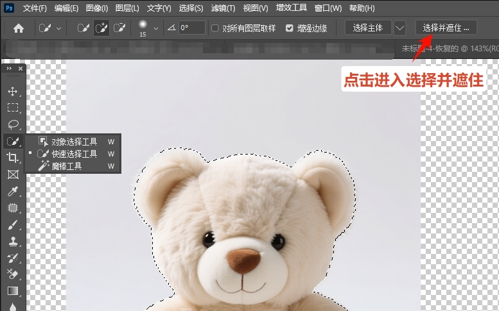Expand the dropdown arrow beside 选择主体
Image resolution: width=499 pixels, height=311 pixels.
point(400,28)
